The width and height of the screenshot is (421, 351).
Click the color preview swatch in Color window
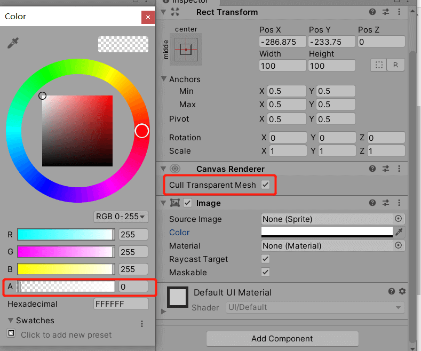point(123,44)
